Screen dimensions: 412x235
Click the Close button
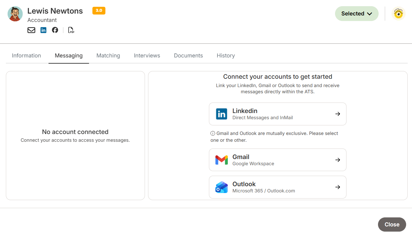click(x=392, y=225)
